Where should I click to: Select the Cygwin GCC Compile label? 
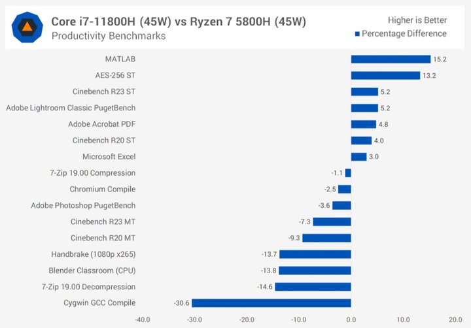tap(99, 303)
